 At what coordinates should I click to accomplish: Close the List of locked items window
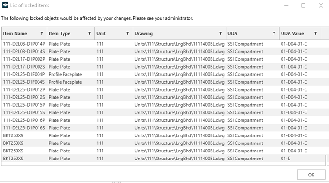pos(321,5)
